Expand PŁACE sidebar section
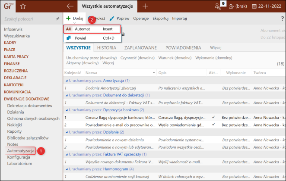The width and height of the screenshot is (286, 181). point(10,50)
